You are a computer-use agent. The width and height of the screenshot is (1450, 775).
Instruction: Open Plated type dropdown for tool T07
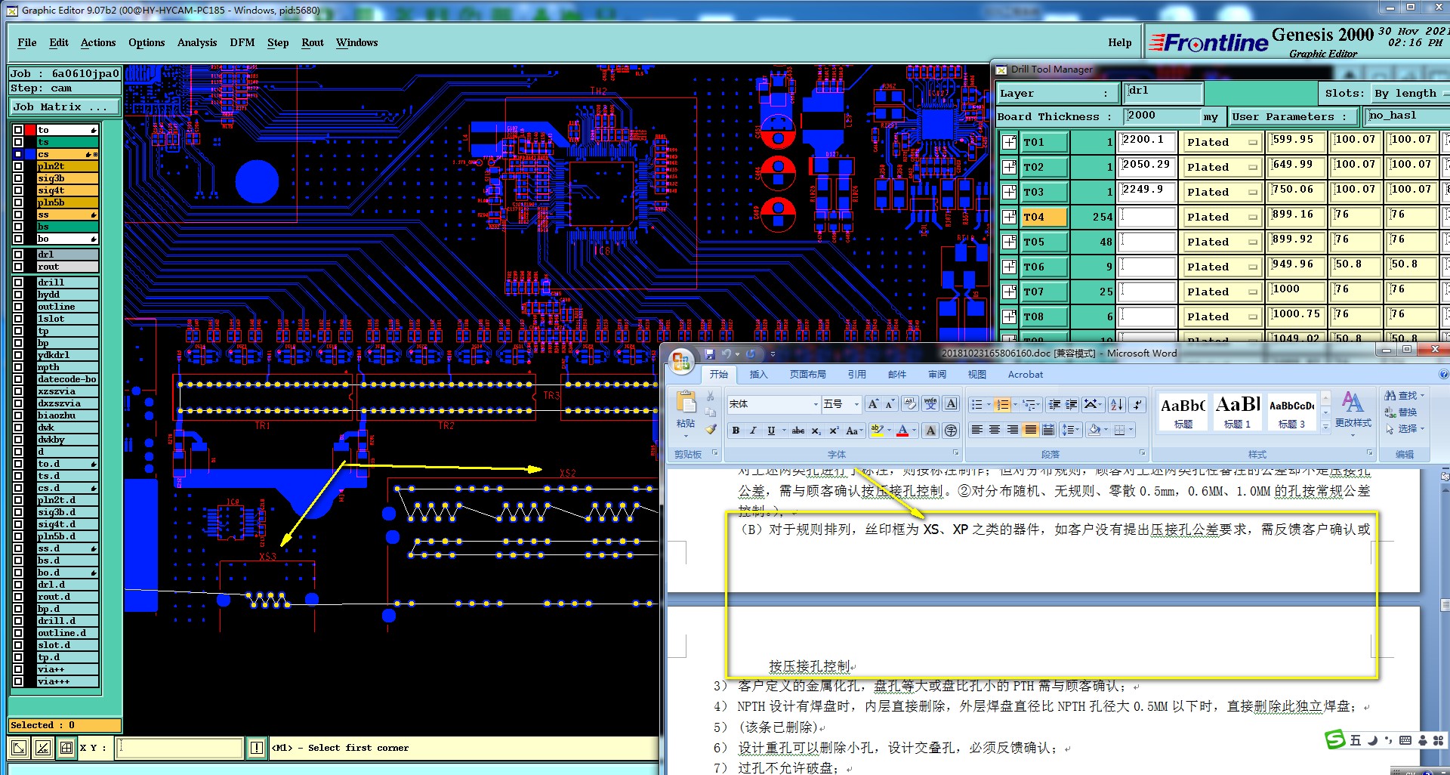1222,292
